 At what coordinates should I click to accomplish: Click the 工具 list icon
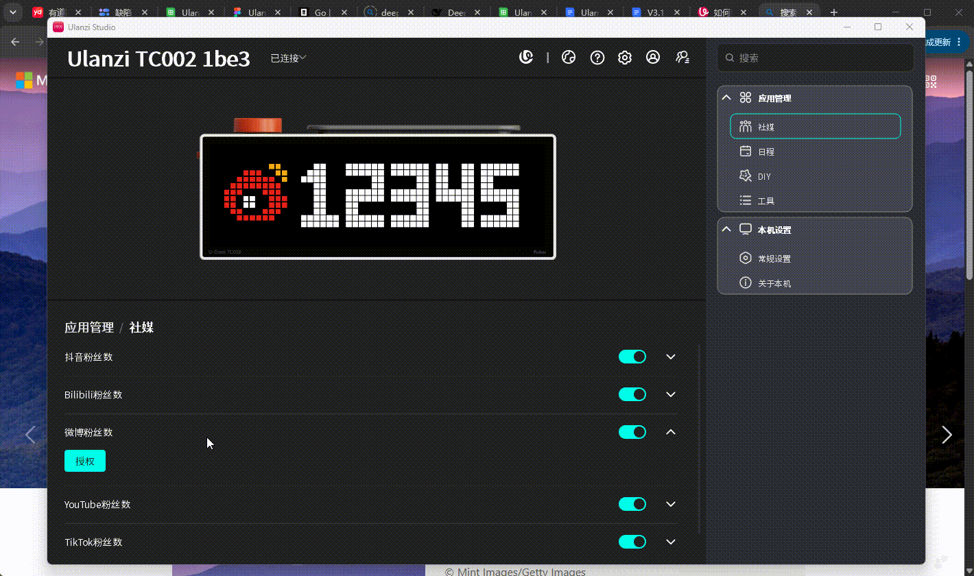pyautogui.click(x=746, y=201)
